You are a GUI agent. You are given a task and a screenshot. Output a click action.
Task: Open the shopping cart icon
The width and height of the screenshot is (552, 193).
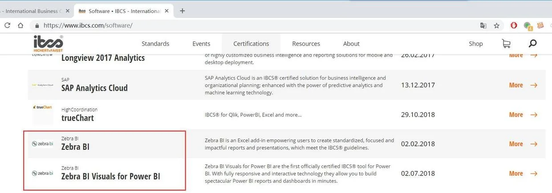506,44
